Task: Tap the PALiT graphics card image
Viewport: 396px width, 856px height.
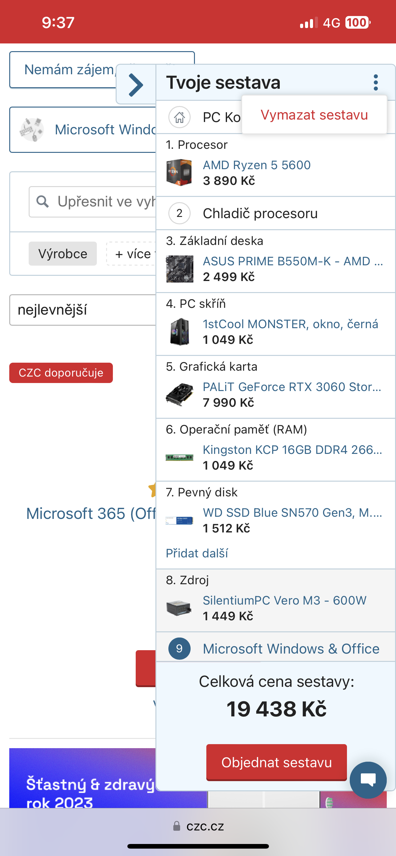Action: pyautogui.click(x=179, y=394)
